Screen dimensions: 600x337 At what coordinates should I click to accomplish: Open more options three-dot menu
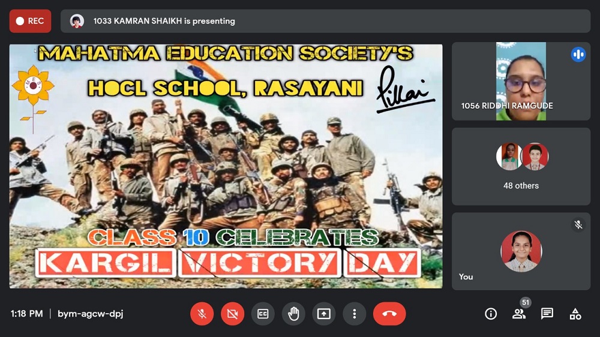(x=355, y=314)
